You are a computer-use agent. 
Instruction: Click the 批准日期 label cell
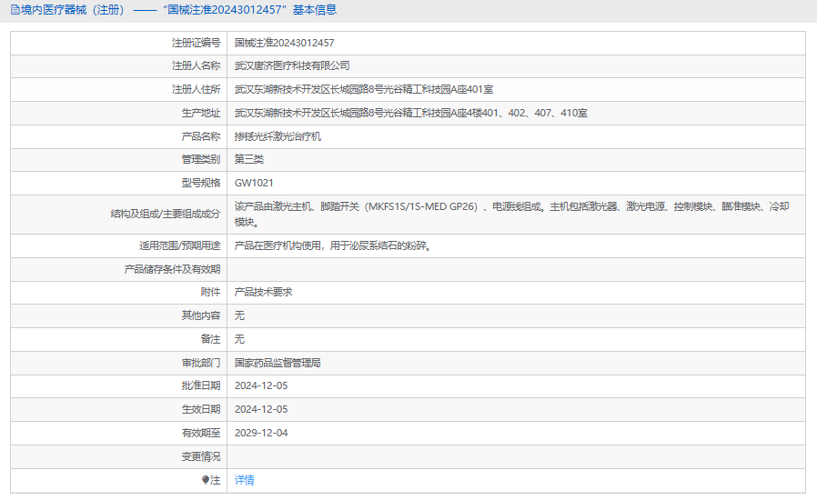[x=119, y=386]
